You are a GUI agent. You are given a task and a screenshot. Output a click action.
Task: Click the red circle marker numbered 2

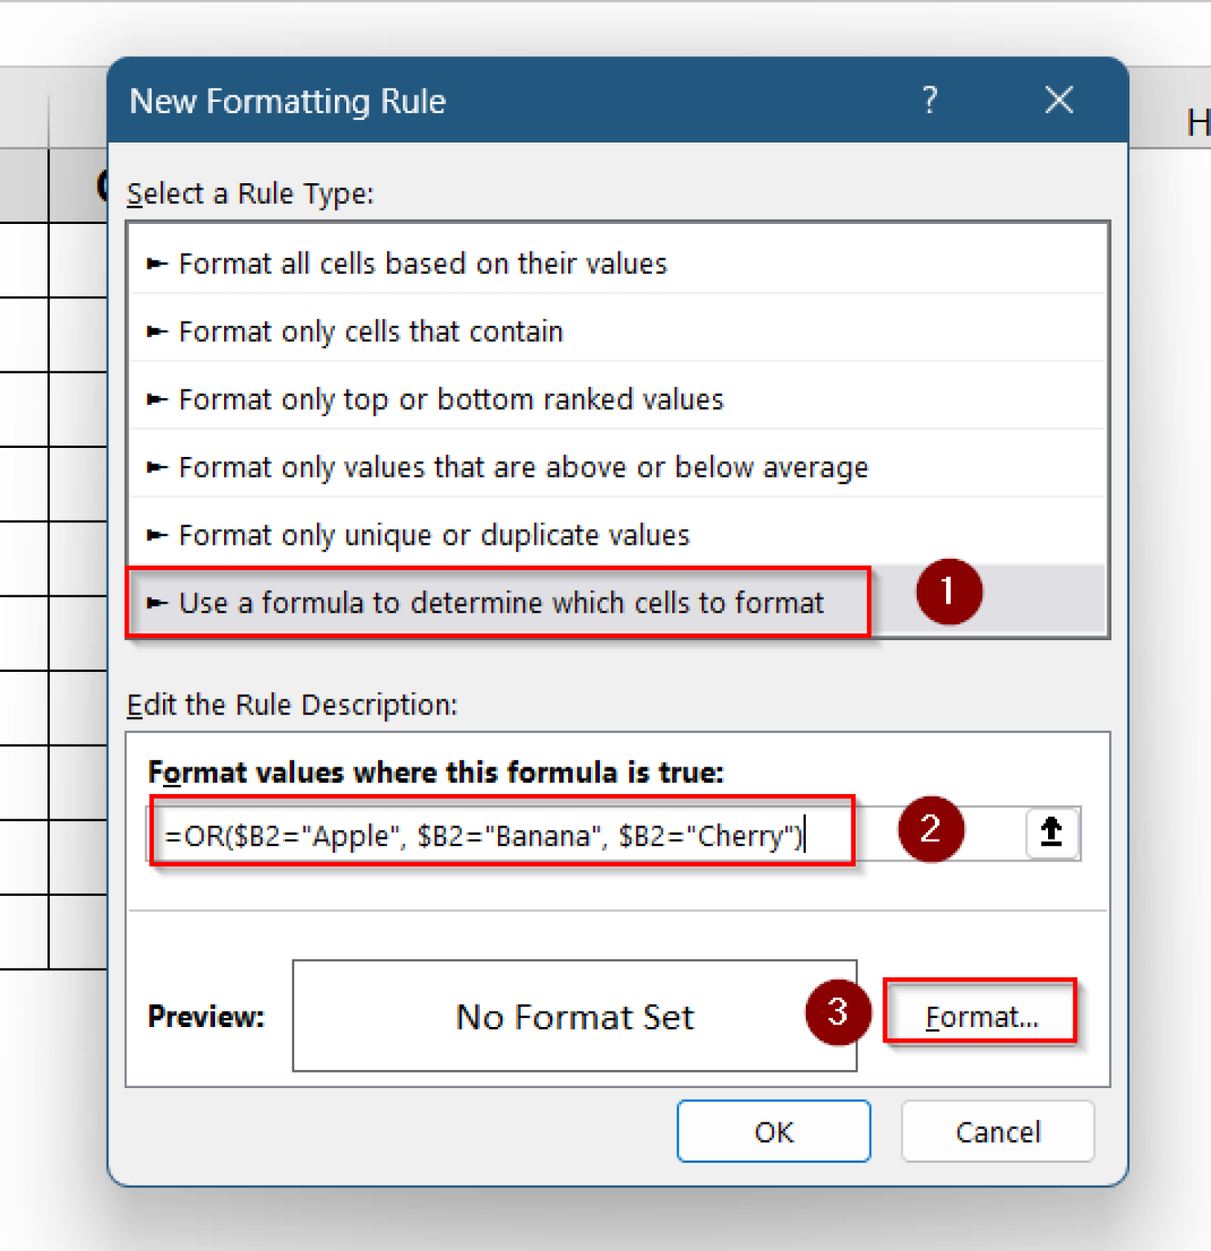point(931,829)
